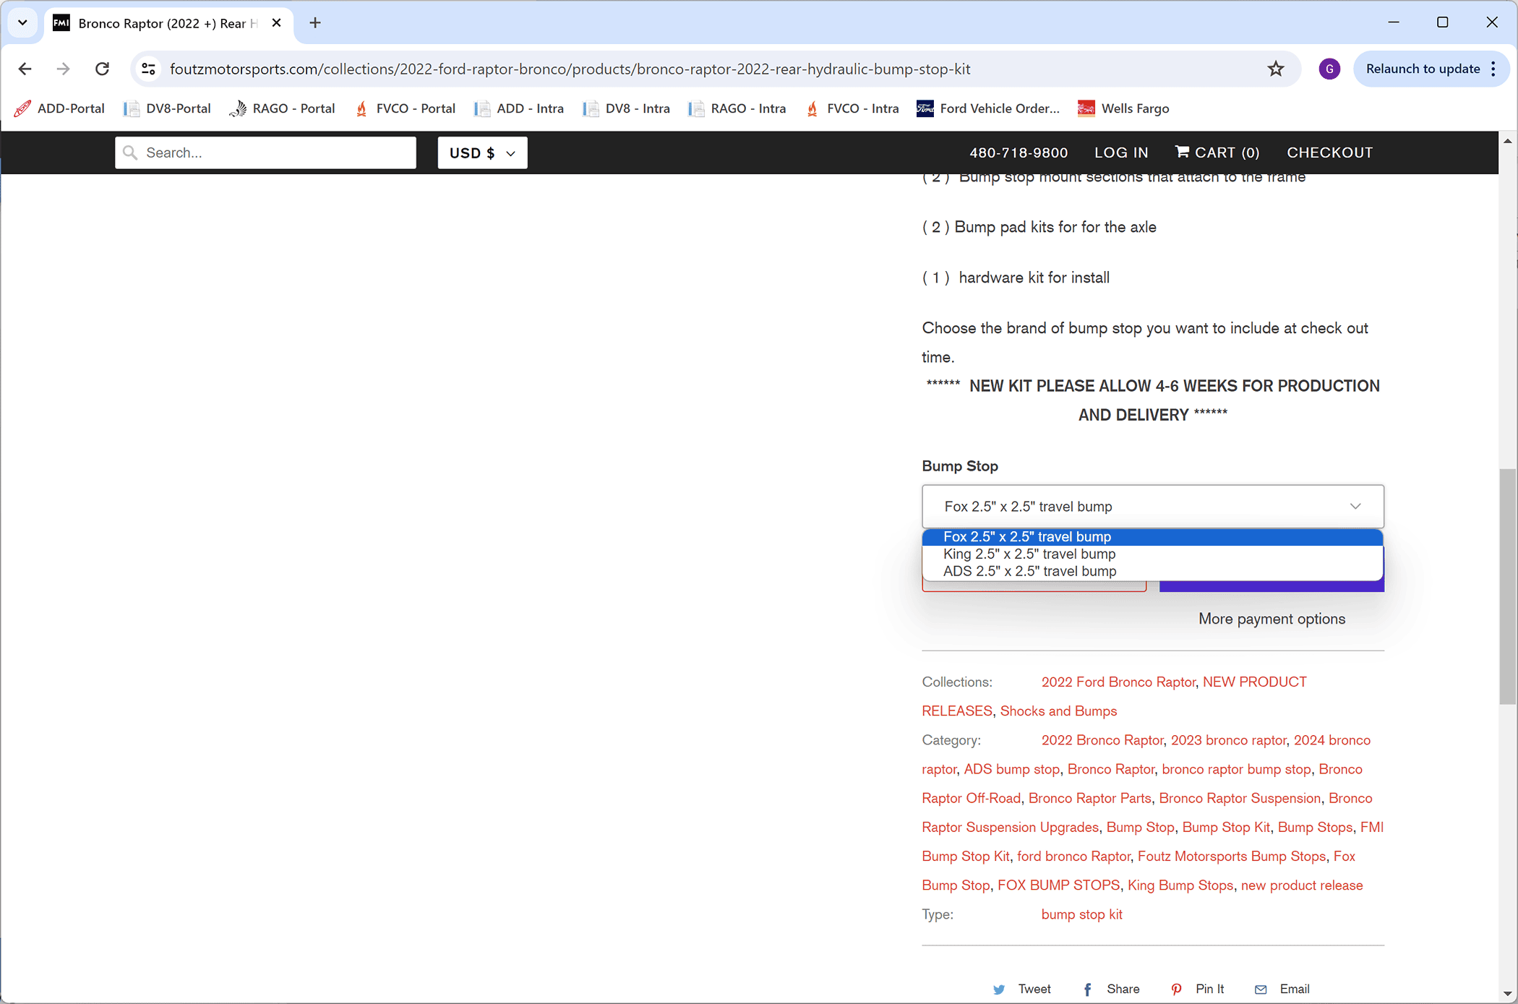Open the DV8 - Intra bookmark
Image resolution: width=1518 pixels, height=1004 pixels.
pos(627,108)
